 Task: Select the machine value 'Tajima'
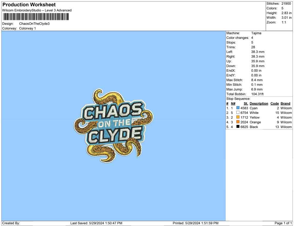click(x=256, y=33)
